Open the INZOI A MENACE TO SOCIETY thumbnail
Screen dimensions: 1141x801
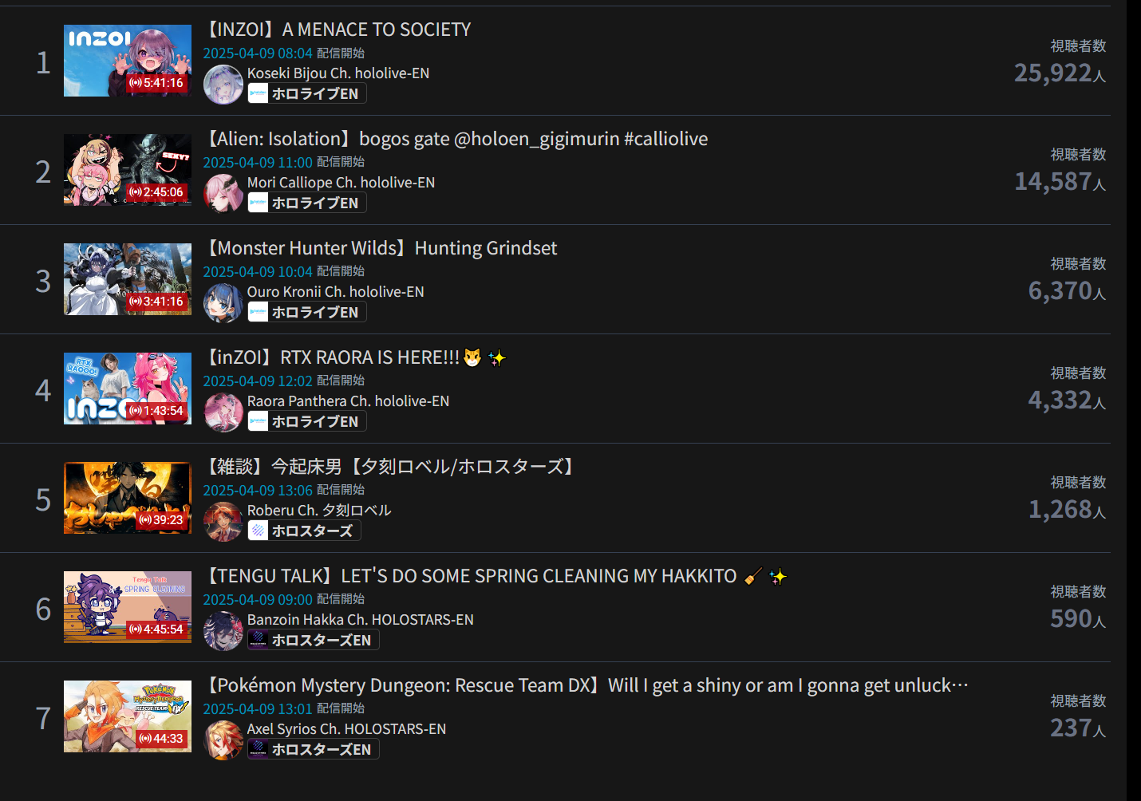click(x=128, y=61)
